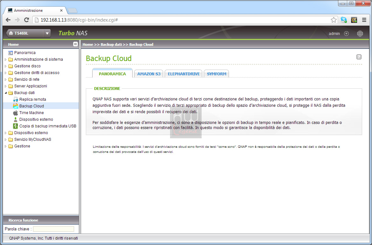The height and width of the screenshot is (245, 372).
Task: Select Replica remota tree item
Action: click(x=33, y=99)
